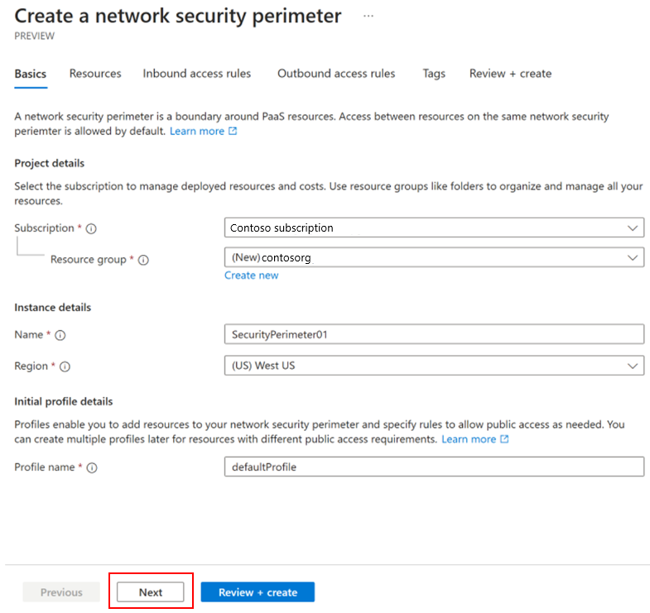Go to the Outbound access rules tab
Viewport: 650px width, 613px height.
[336, 74]
